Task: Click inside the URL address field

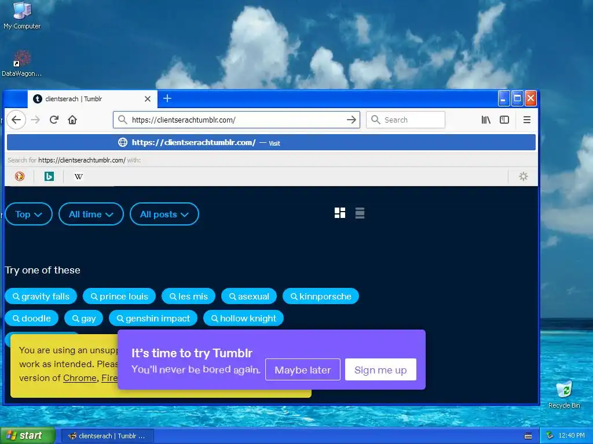Action: click(236, 120)
